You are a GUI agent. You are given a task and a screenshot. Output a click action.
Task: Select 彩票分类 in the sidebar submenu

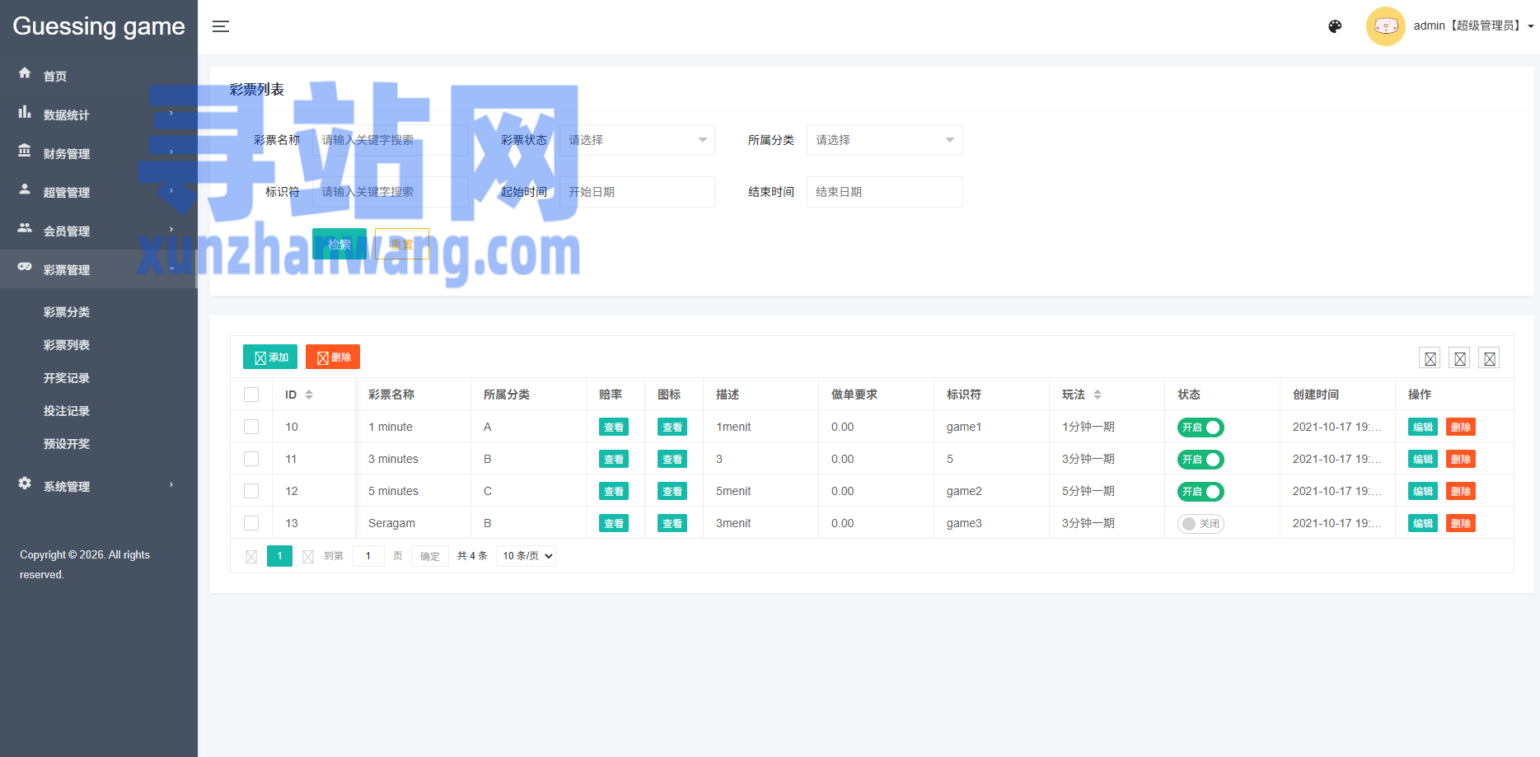(x=67, y=312)
